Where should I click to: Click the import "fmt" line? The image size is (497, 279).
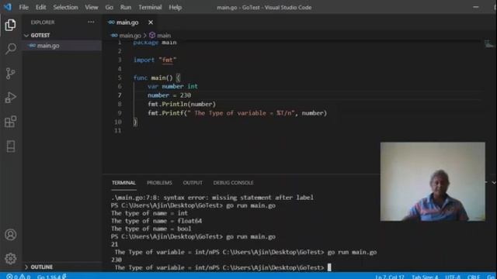[155, 60]
